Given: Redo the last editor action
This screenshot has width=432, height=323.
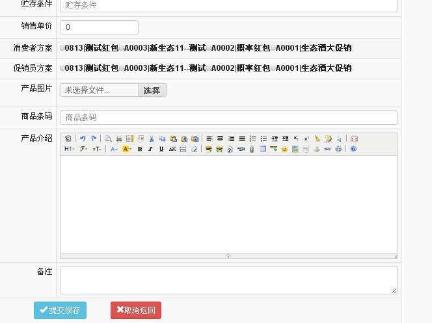Looking at the screenshot, I should tap(94, 138).
